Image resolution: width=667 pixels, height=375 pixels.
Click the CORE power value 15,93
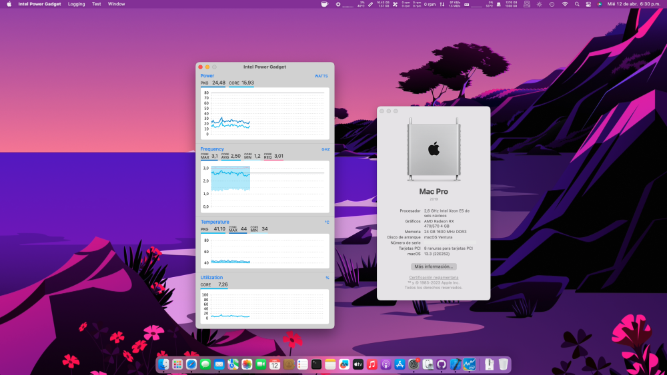[x=247, y=83]
